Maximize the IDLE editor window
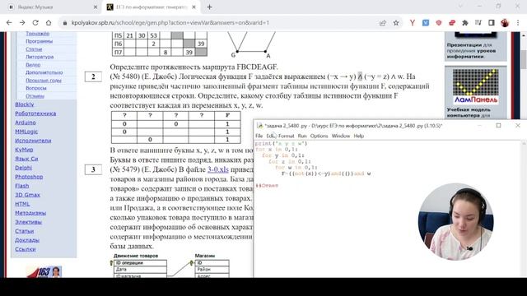The height and width of the screenshot is (296, 527). [498, 126]
